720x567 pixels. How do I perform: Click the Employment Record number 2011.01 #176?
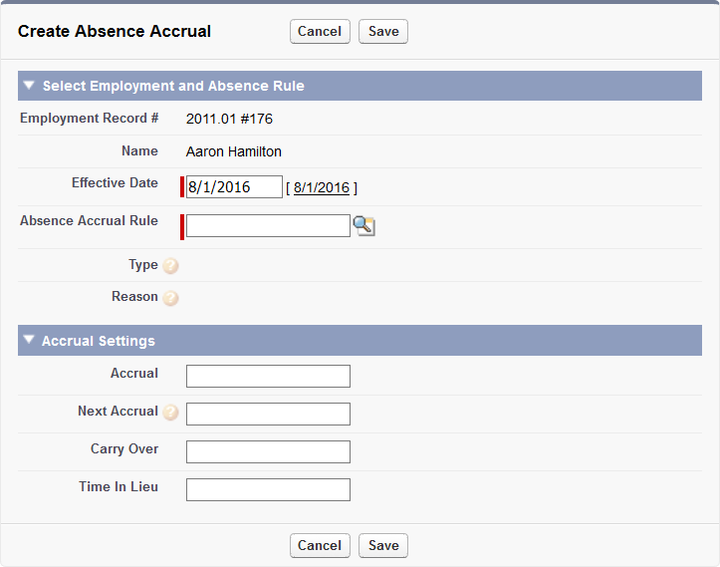tap(229, 119)
